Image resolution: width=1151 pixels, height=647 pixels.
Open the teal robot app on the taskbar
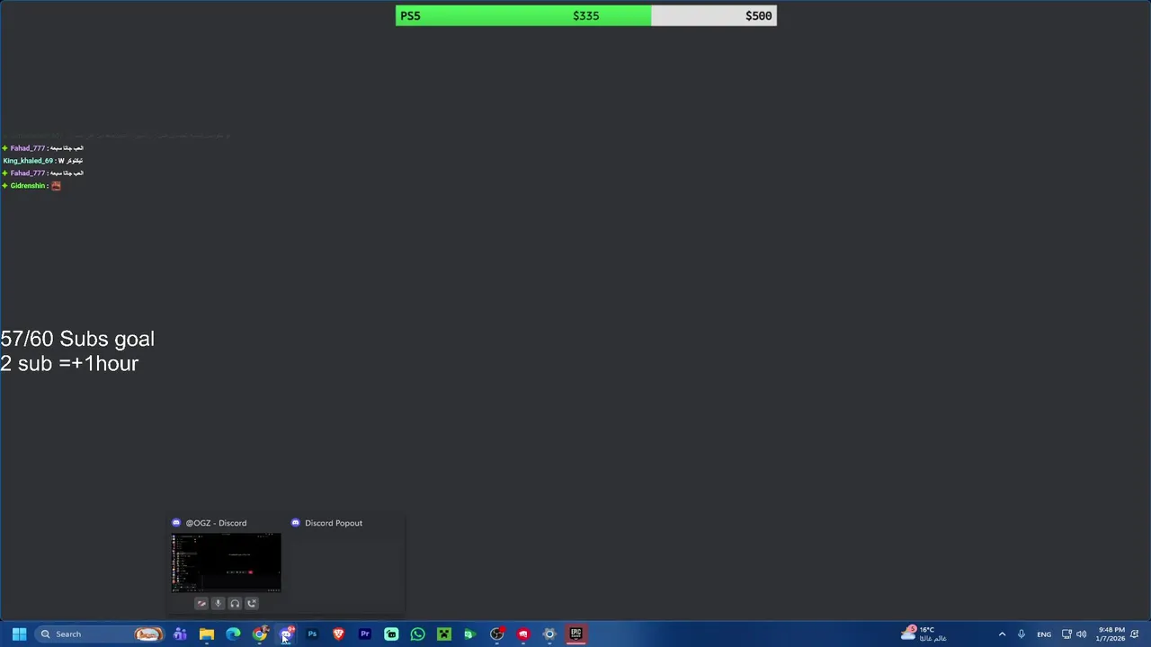click(391, 634)
